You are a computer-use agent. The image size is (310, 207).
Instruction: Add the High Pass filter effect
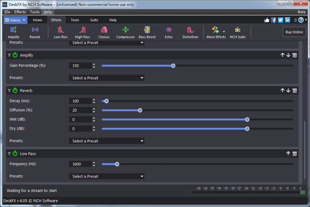[x=82, y=33]
